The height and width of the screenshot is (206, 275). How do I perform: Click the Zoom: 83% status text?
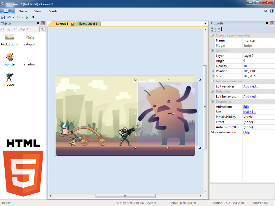coord(260,203)
